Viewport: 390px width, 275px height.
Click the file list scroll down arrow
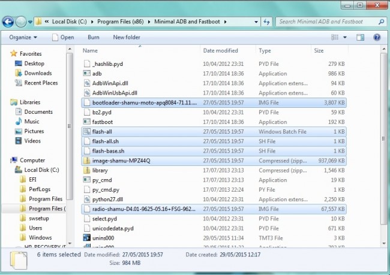click(384, 243)
